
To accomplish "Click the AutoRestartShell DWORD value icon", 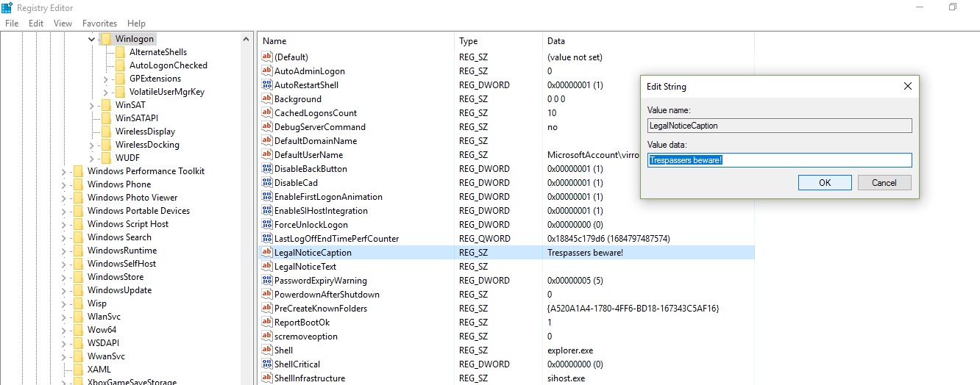I will click(267, 85).
